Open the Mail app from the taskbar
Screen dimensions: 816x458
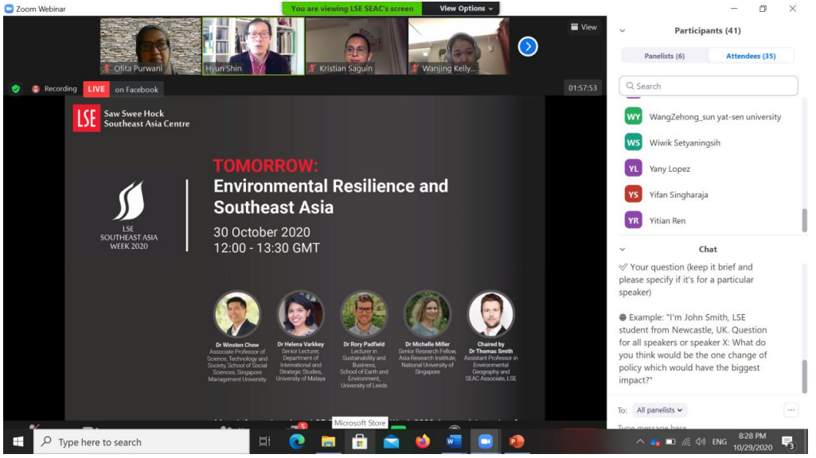click(x=391, y=442)
